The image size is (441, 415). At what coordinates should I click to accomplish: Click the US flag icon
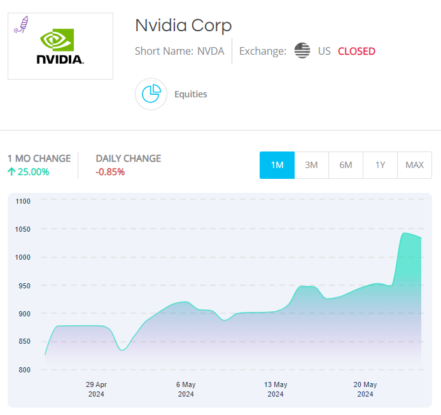(302, 51)
